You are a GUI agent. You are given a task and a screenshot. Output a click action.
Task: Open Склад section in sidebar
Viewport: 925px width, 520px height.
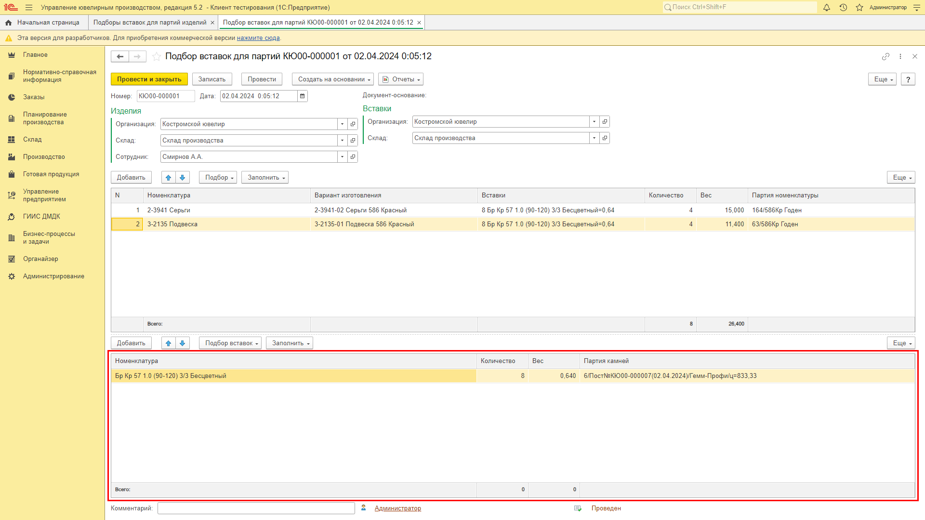tap(32, 140)
